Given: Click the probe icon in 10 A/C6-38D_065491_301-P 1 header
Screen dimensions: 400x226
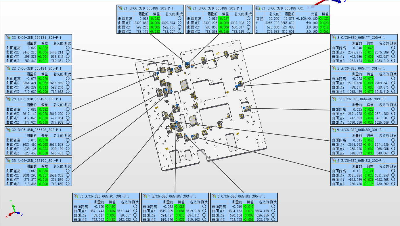Looking at the screenshot, I should 76,196.
